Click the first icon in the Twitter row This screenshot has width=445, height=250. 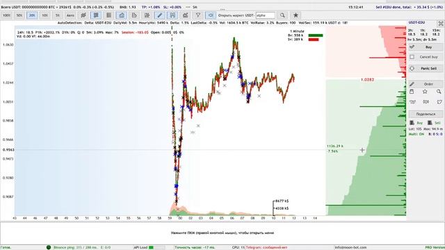point(412,102)
